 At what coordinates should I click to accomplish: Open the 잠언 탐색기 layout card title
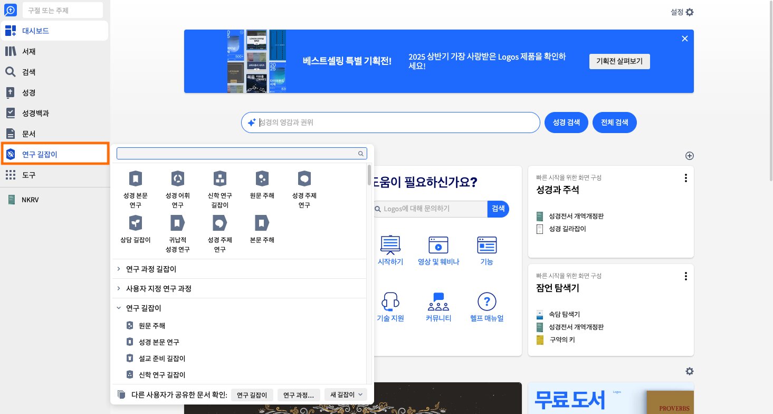[x=557, y=288]
